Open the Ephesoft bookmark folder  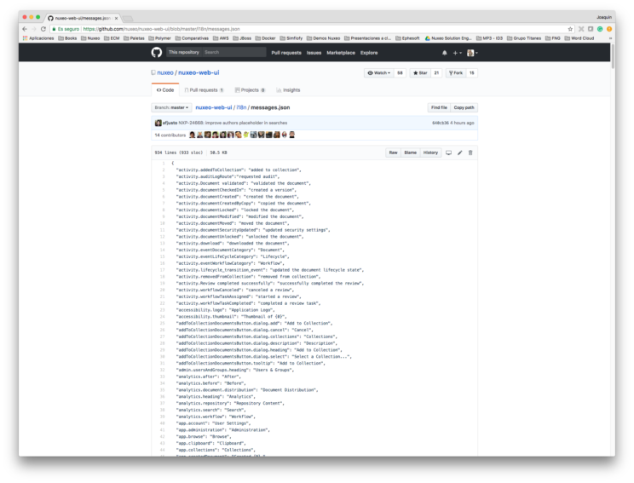407,38
